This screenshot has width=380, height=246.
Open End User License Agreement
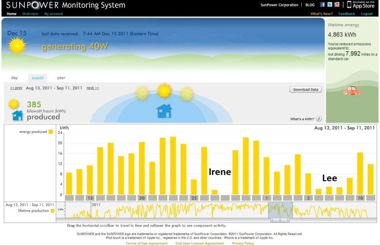click(200, 243)
